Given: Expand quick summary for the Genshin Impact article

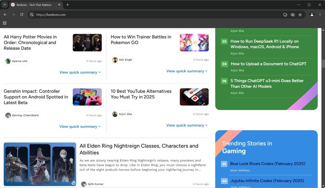Looking at the screenshot, I should 80,126.
